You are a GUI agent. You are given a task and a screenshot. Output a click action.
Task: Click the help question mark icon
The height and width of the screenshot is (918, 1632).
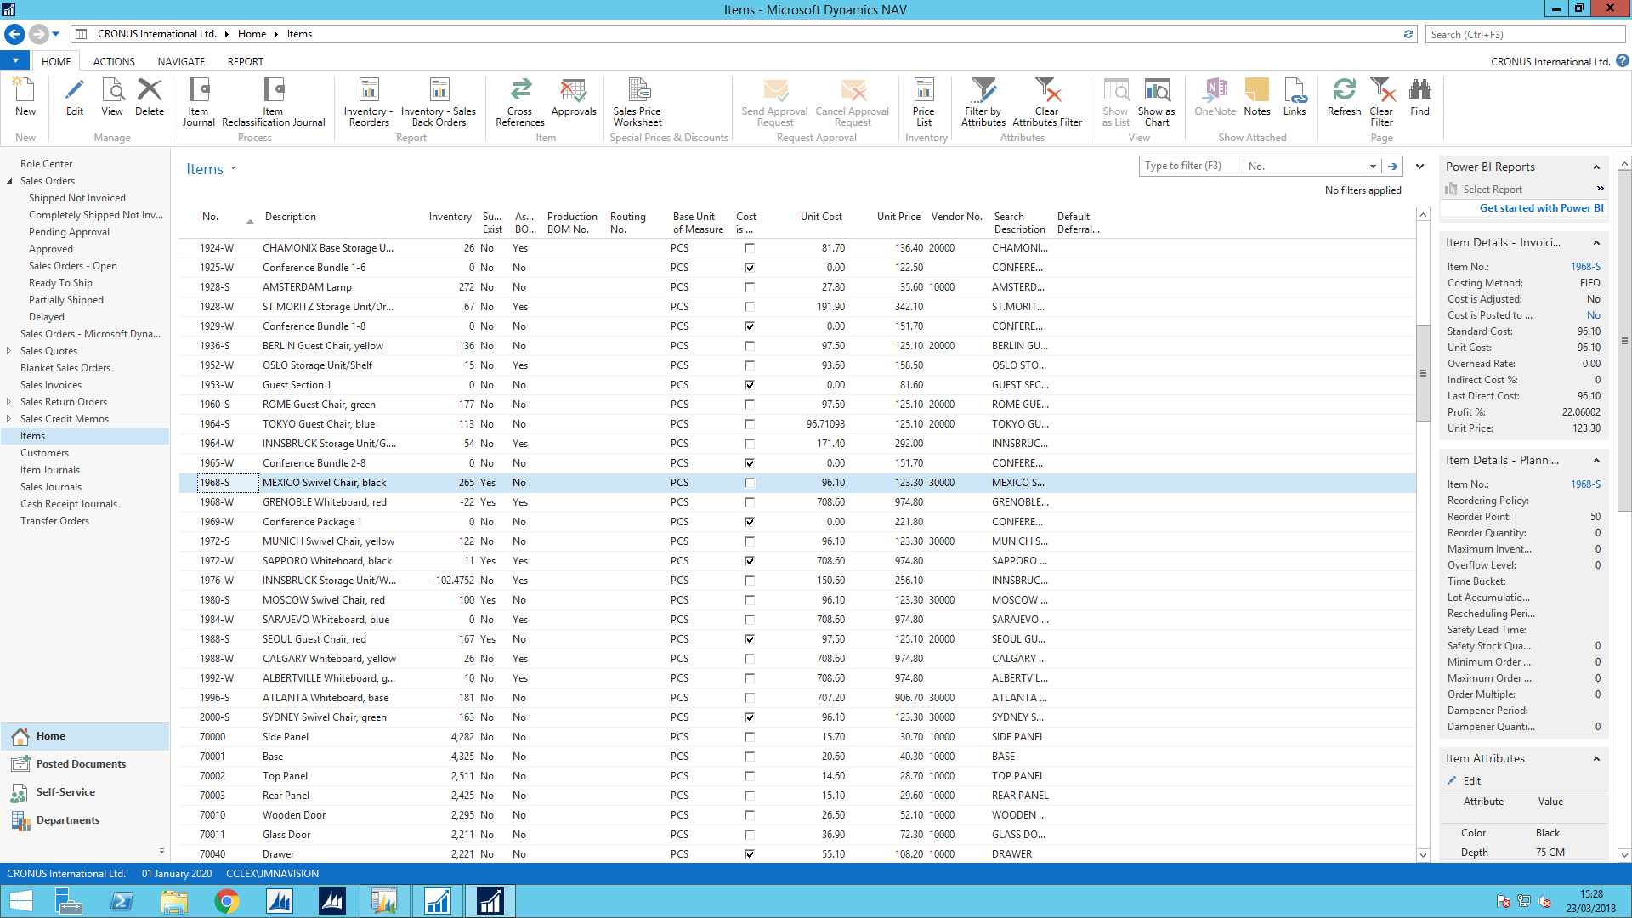pos(1623,61)
